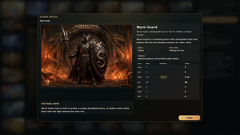Screen dimensions: 240x135
Task: Click the tactical note paragraph about Wyrm Vault's host
Action: point(85,110)
